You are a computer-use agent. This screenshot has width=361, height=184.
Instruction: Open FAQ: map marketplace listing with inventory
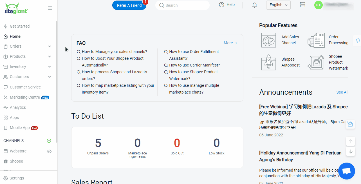118,89
